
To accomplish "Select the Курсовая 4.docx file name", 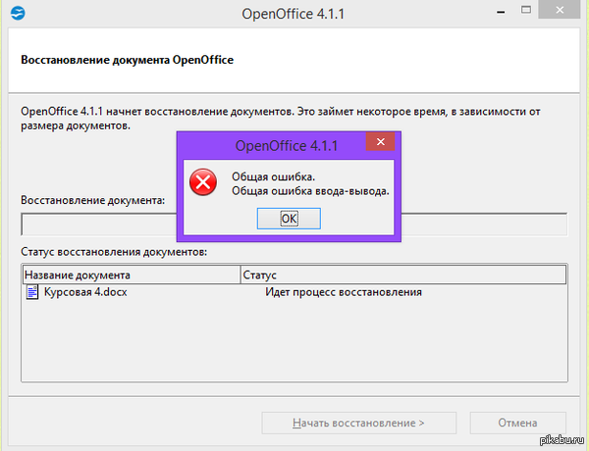I will click(85, 292).
